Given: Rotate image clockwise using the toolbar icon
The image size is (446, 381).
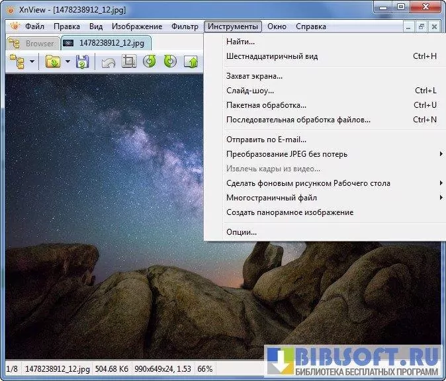Looking at the screenshot, I should point(170,62).
